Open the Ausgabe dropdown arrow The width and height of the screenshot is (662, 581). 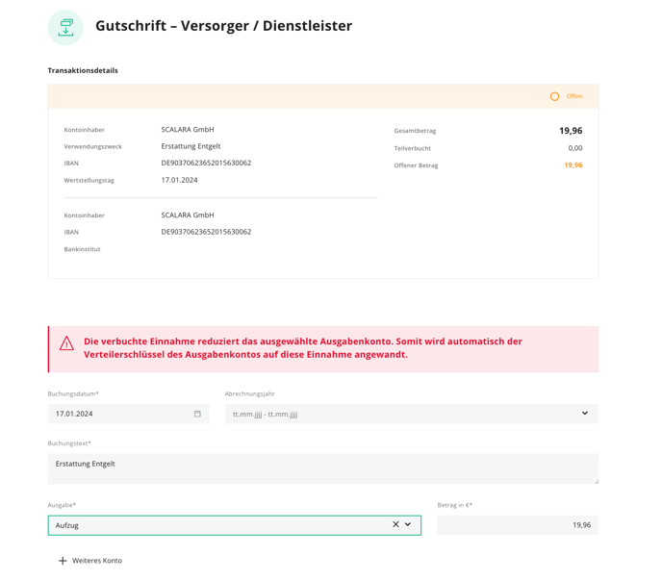(408, 524)
